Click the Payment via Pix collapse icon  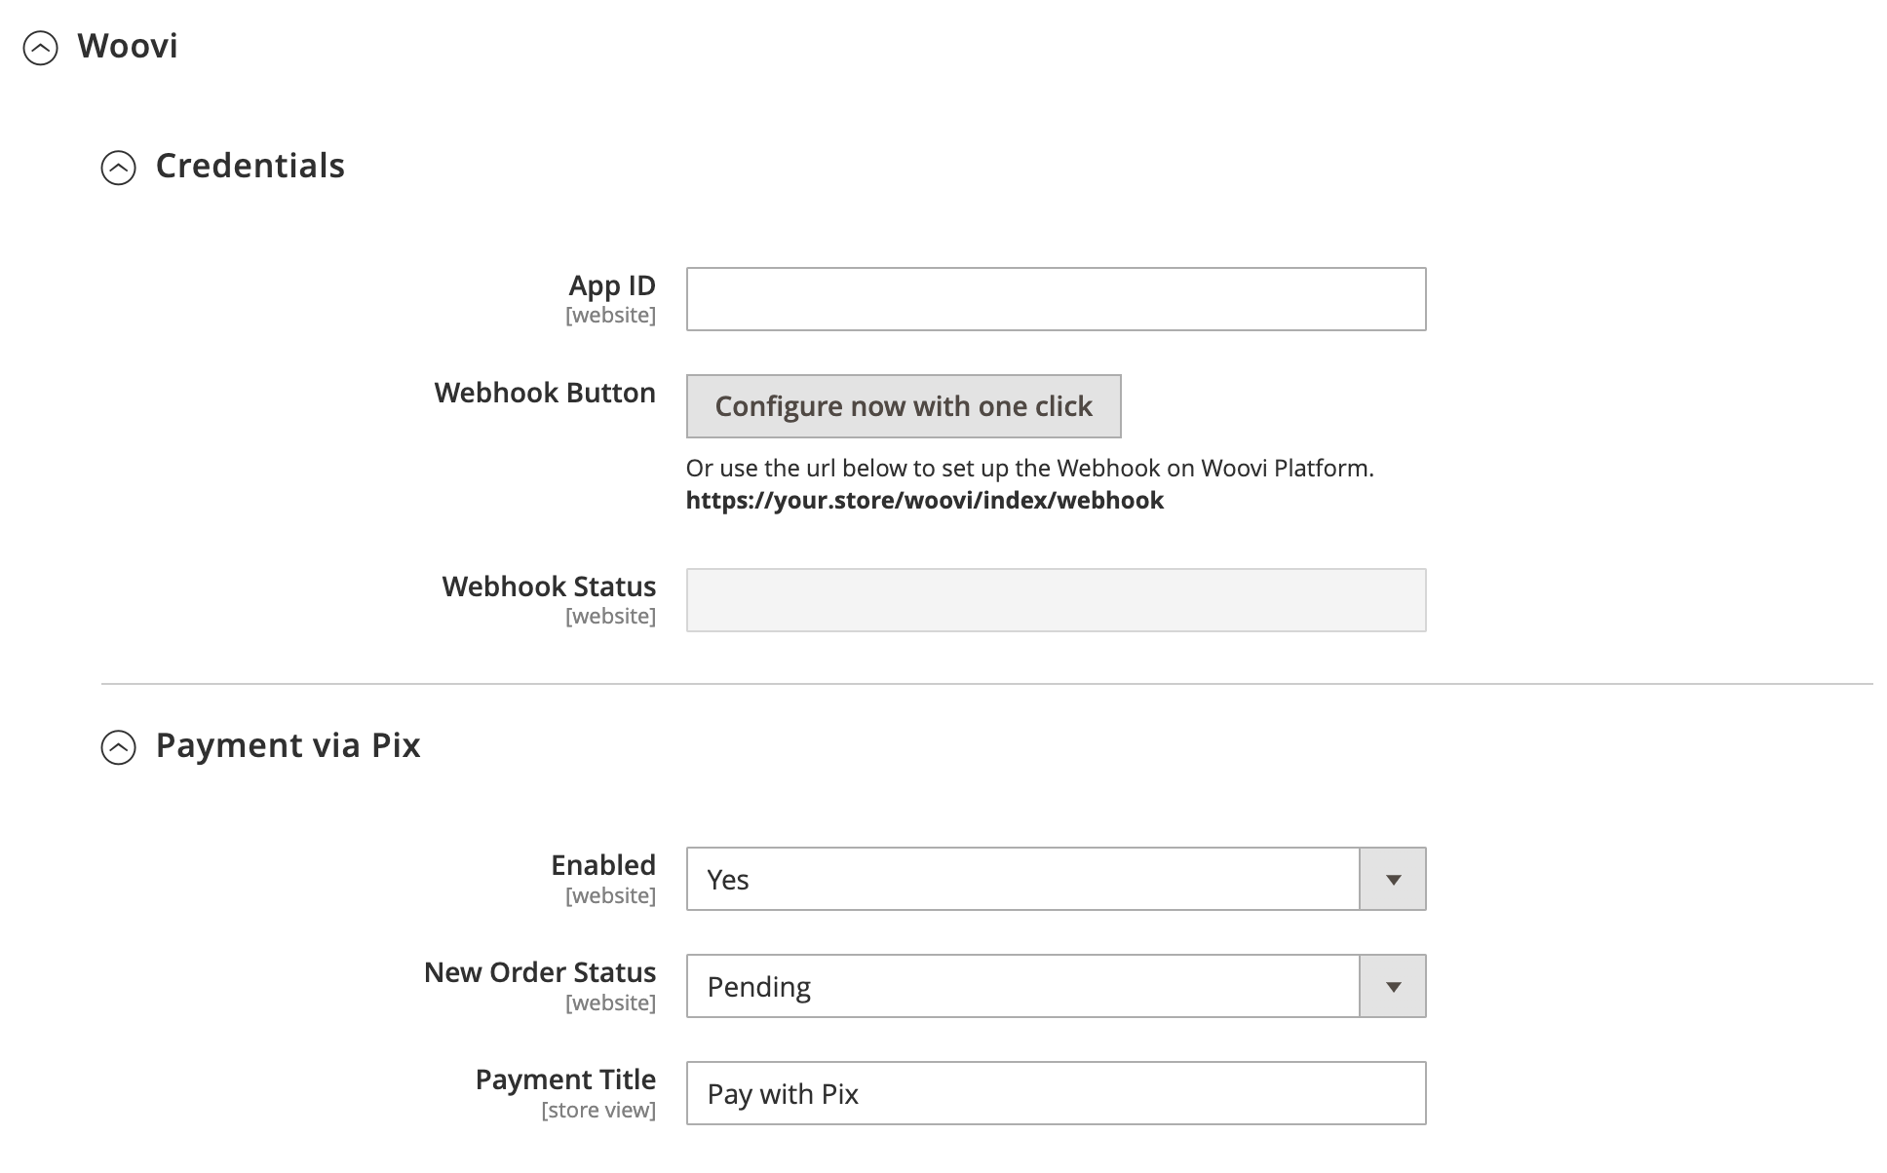click(118, 747)
